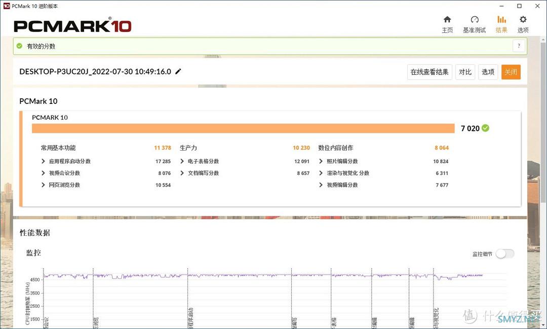Click the value 6 311
The width and height of the screenshot is (547, 329).
tap(442, 173)
